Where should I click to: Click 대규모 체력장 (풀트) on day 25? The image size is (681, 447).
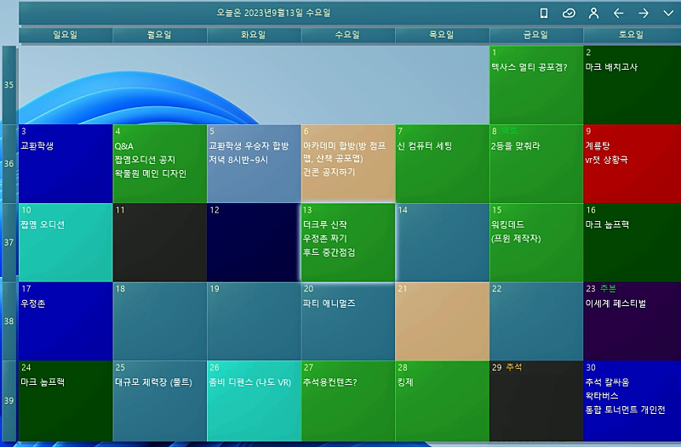[x=153, y=382]
